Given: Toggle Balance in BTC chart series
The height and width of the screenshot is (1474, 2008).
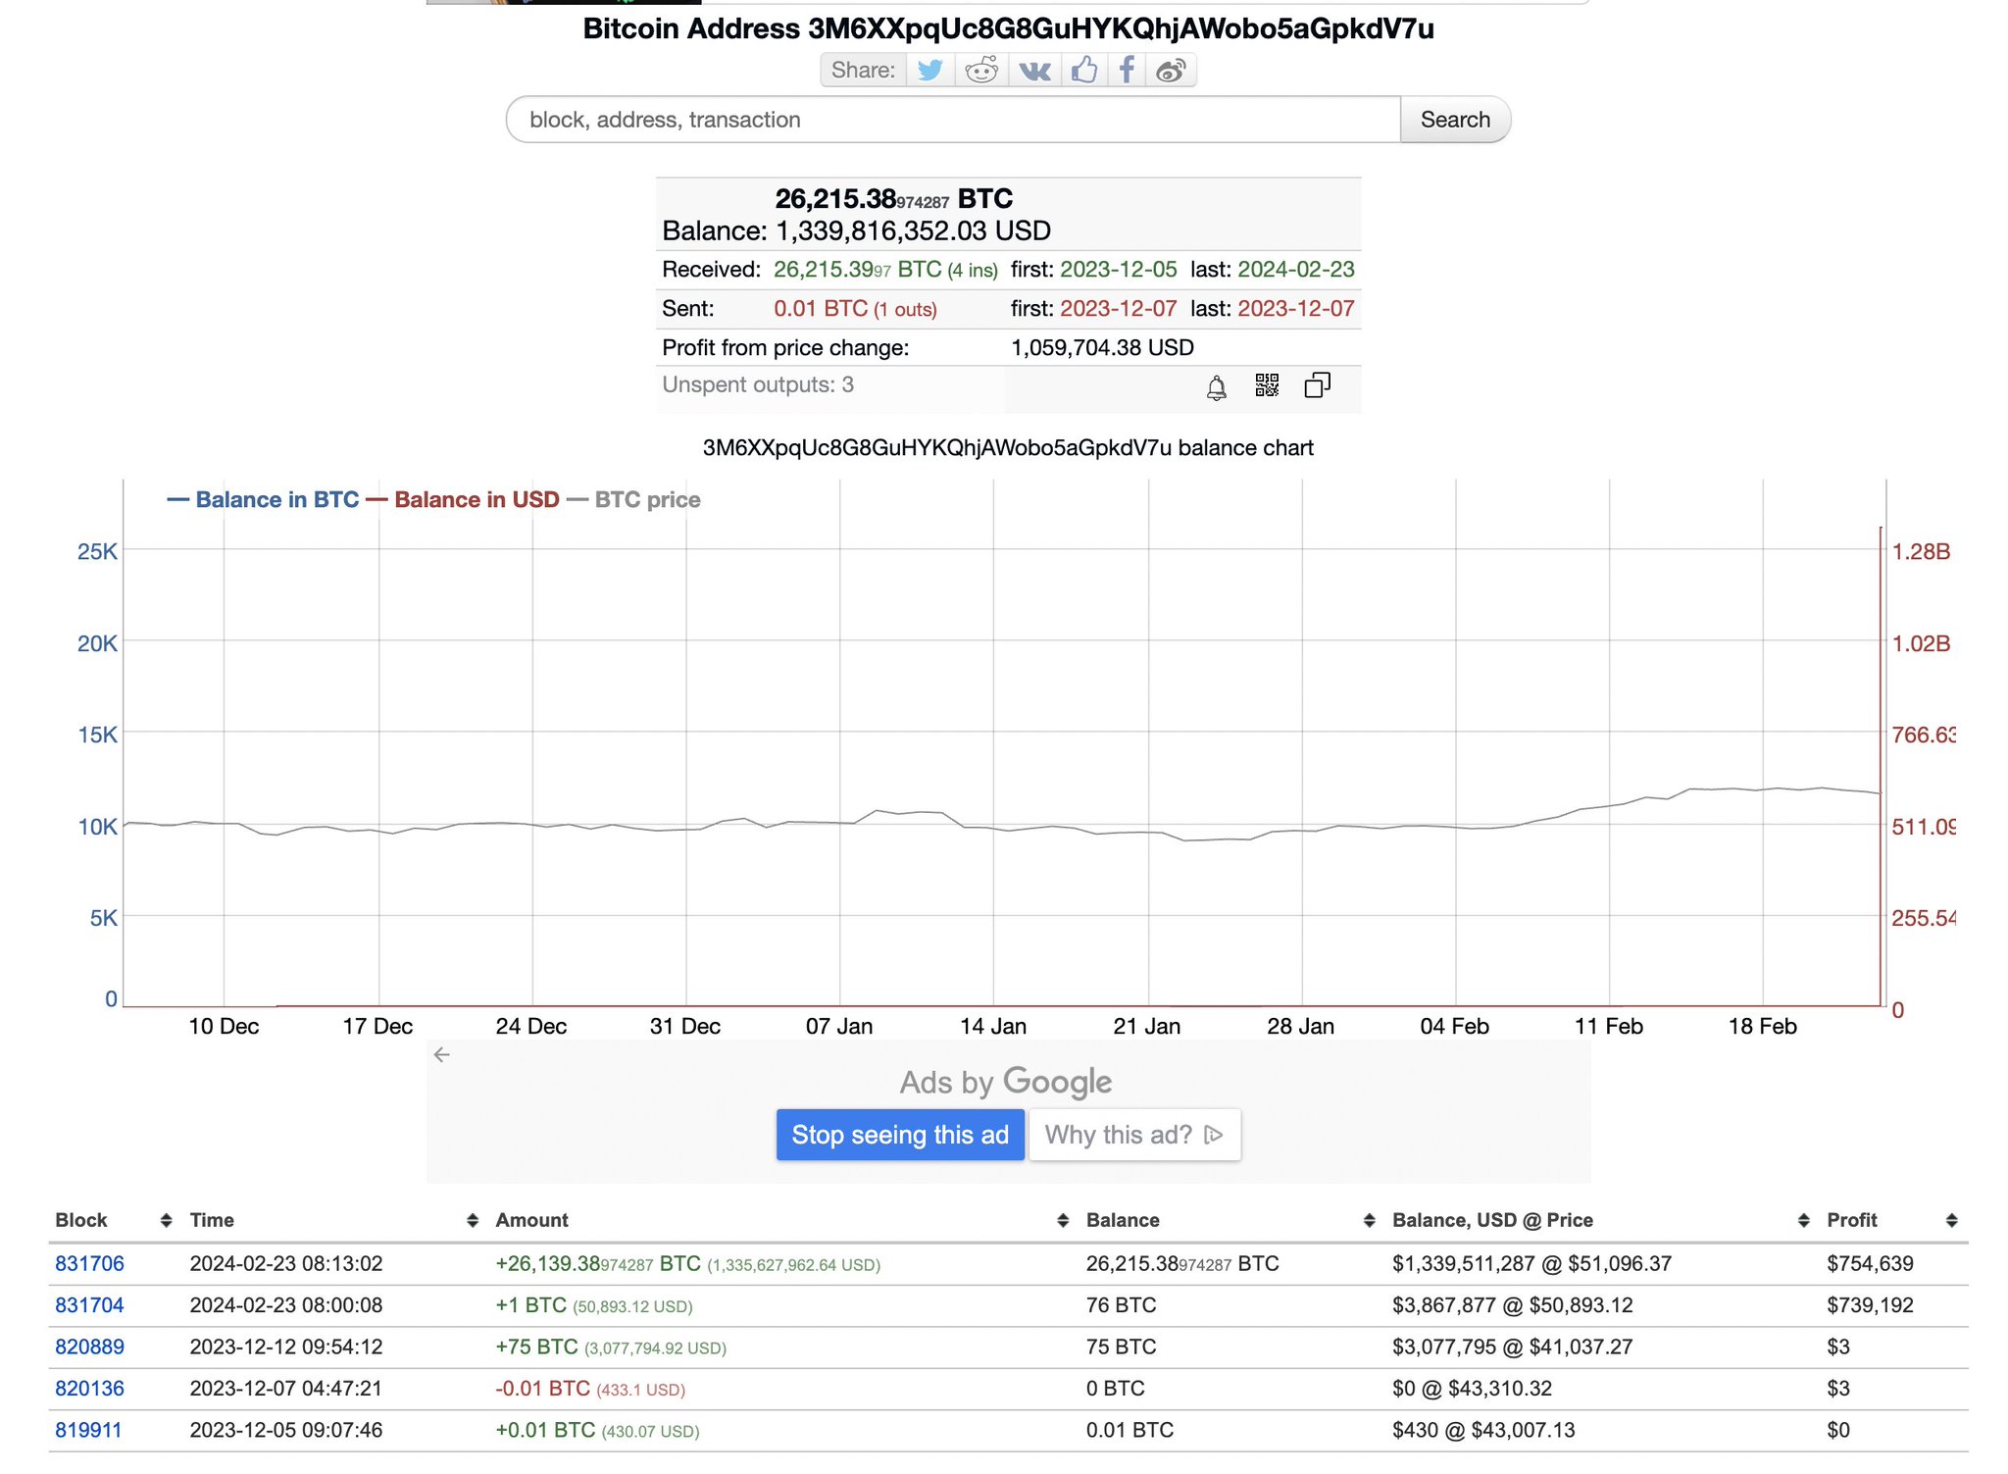Looking at the screenshot, I should (276, 500).
